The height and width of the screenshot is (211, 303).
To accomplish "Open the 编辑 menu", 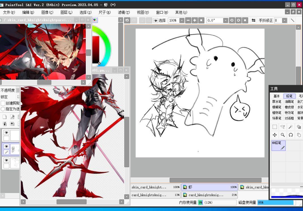I will pos(28,12).
